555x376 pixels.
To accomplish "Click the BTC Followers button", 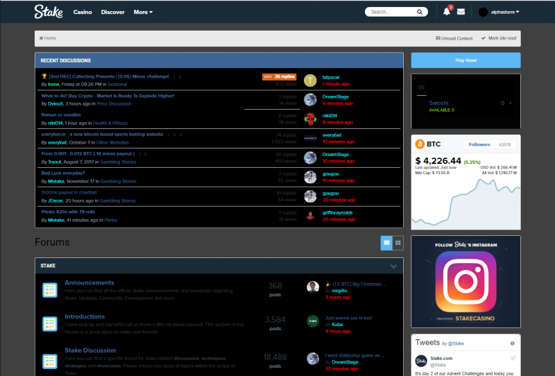I will [x=479, y=144].
